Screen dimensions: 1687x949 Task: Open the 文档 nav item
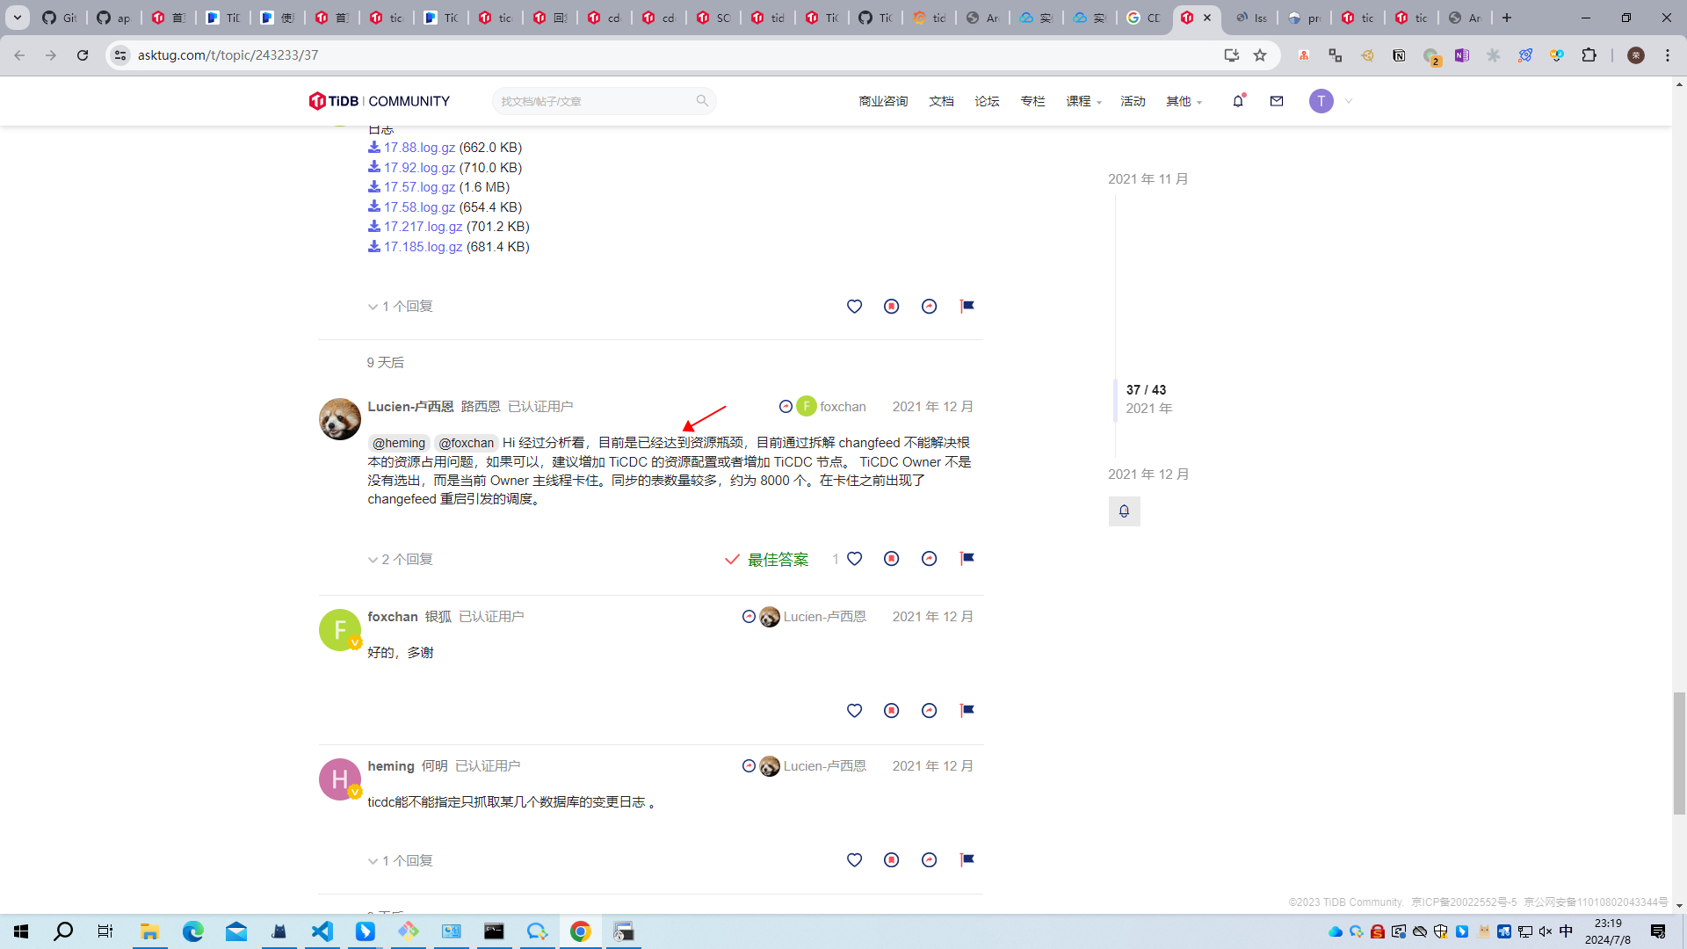pyautogui.click(x=941, y=101)
